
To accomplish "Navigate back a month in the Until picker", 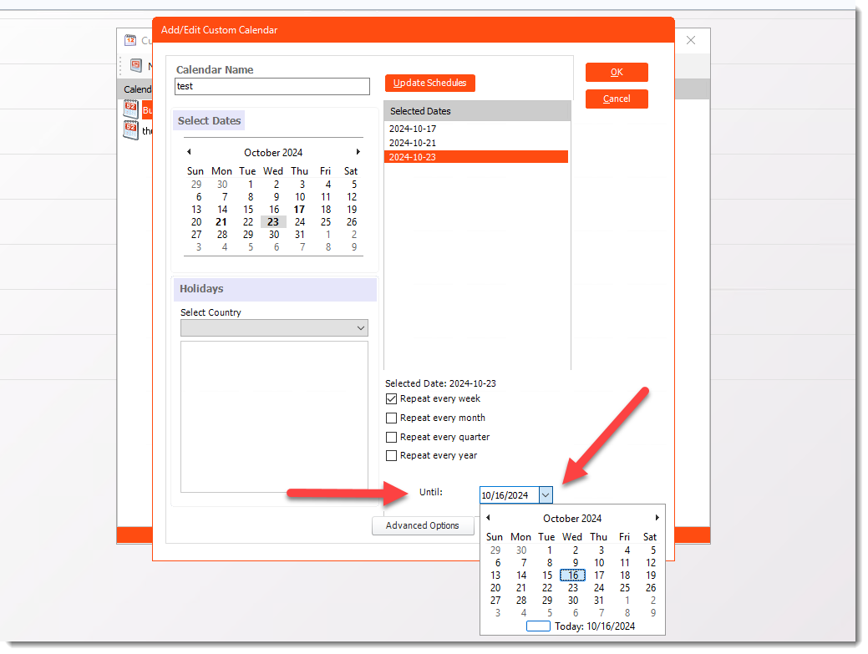I will [x=488, y=517].
